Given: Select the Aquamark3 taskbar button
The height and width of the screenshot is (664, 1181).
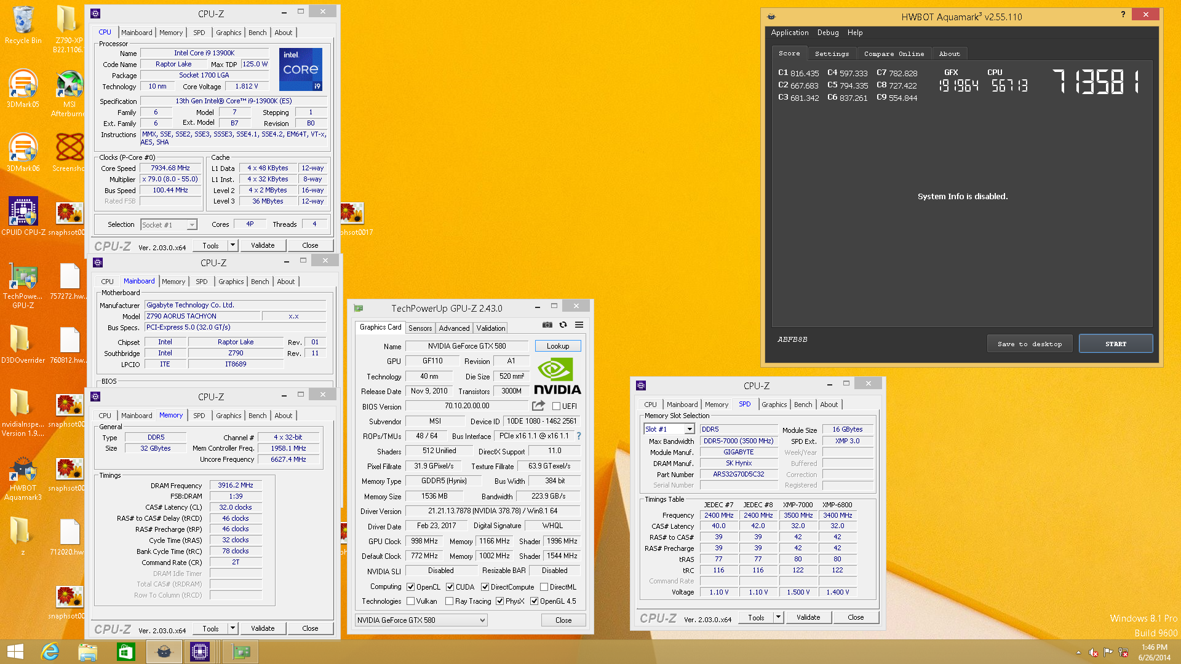Looking at the screenshot, I should (164, 652).
